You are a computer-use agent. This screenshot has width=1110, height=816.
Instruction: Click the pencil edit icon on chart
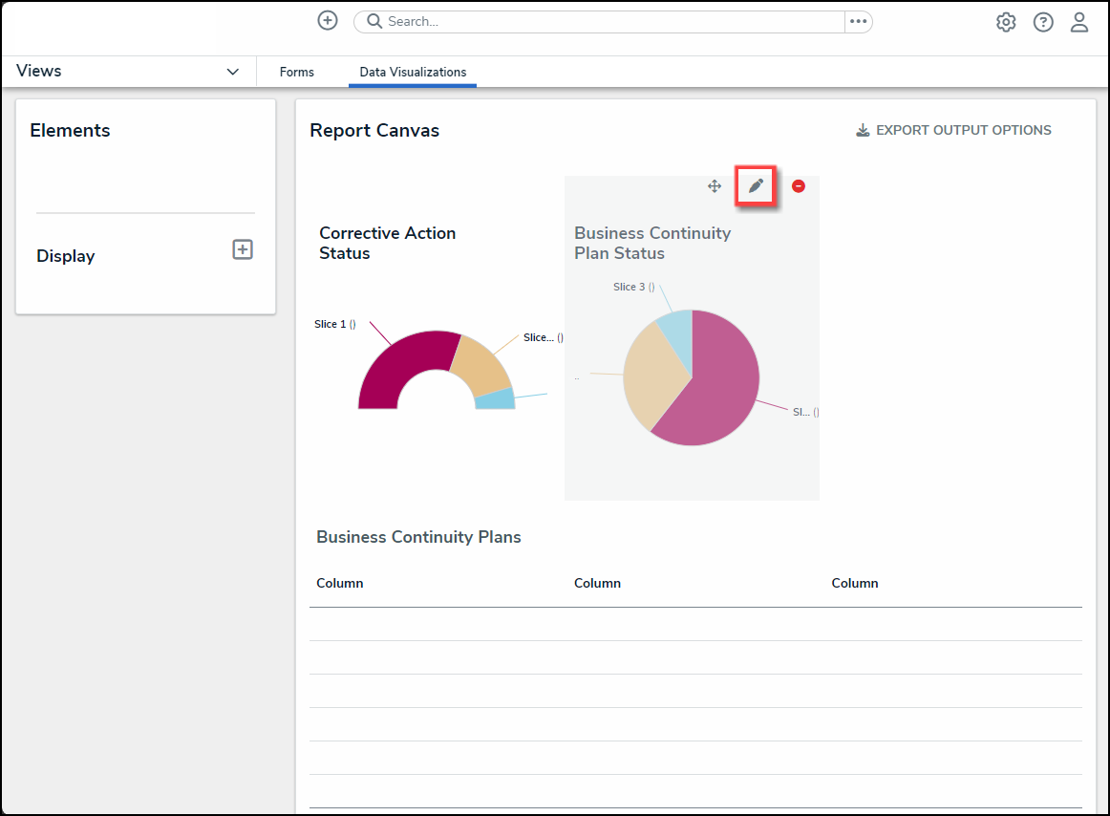[756, 186]
